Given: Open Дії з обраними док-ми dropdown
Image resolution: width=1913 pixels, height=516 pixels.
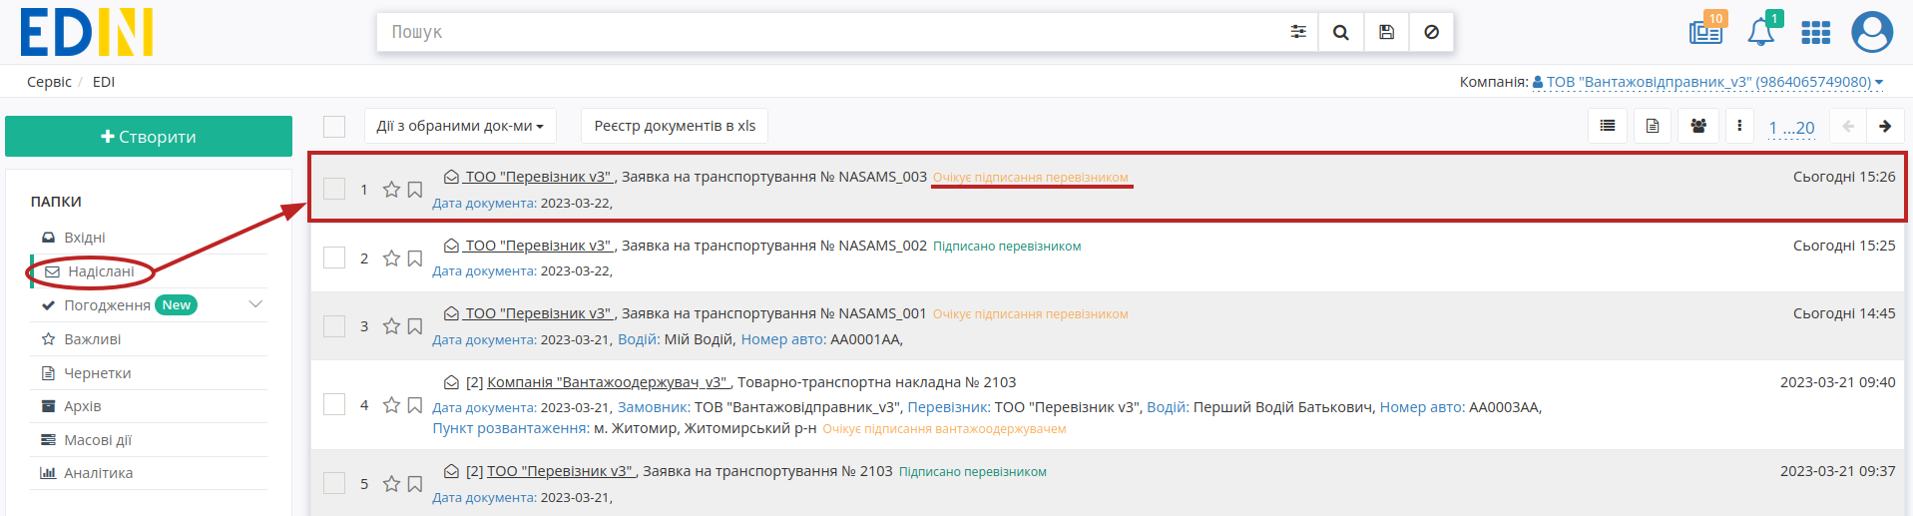Looking at the screenshot, I should 460,126.
